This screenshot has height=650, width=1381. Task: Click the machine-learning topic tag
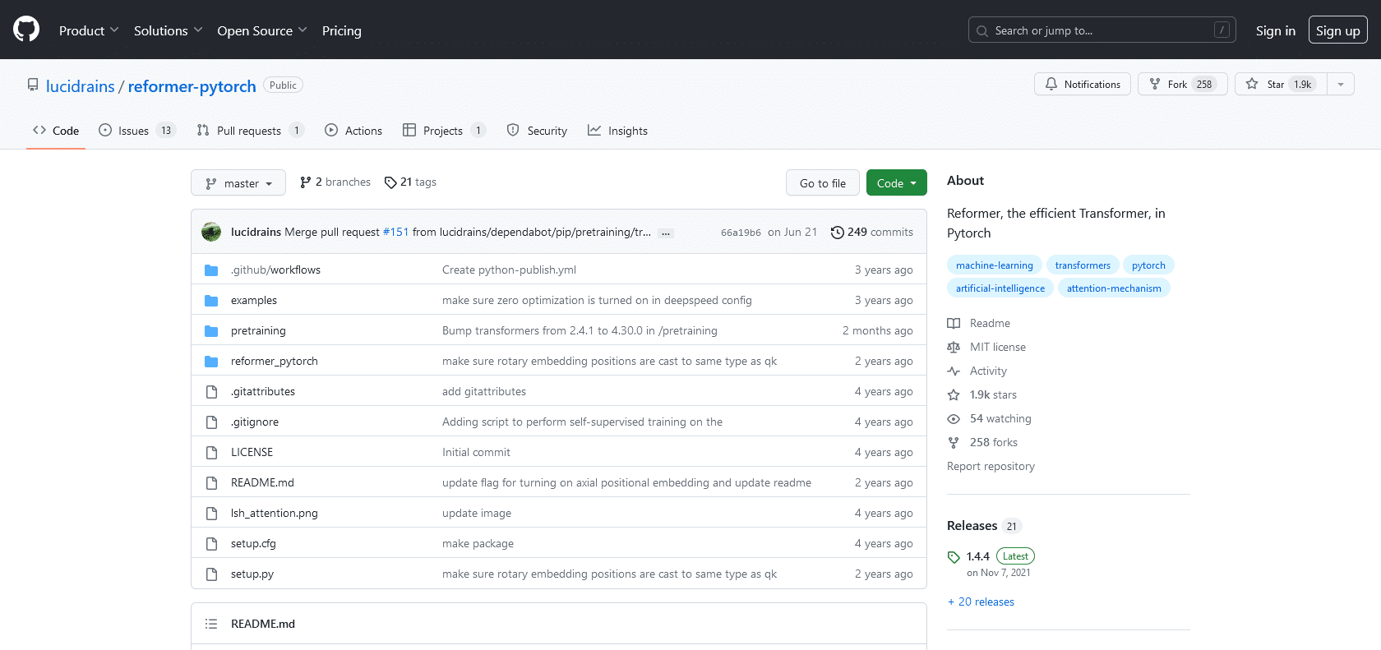click(x=995, y=265)
